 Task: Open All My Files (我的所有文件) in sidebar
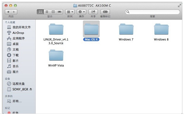19,27
